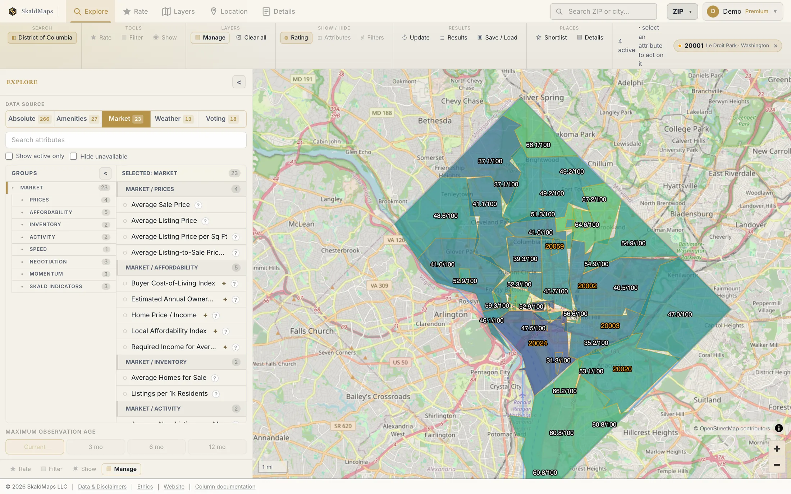The width and height of the screenshot is (791, 494).
Task: Open help for Average Listing Price
Action: (205, 221)
